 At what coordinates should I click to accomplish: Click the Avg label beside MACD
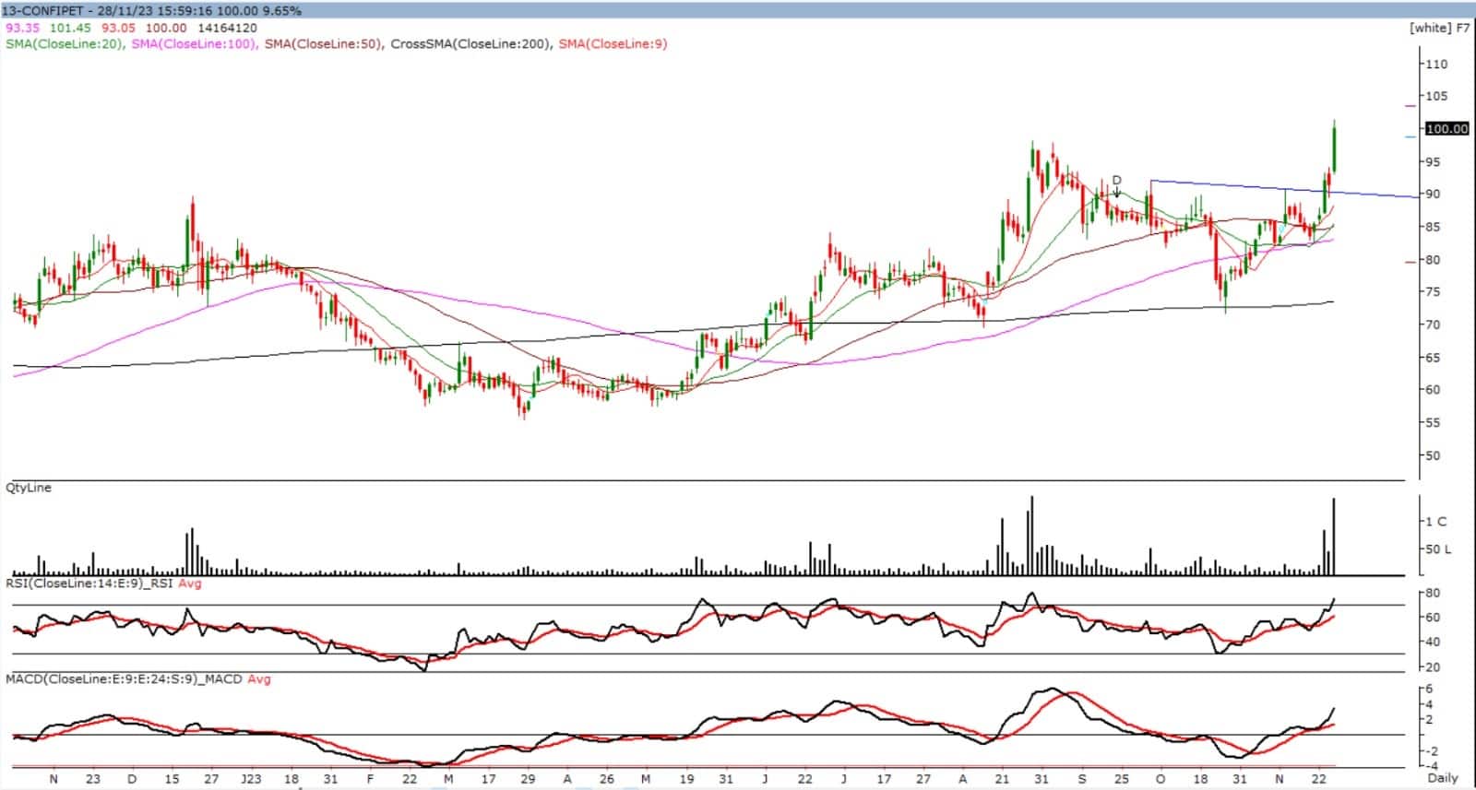(x=259, y=679)
